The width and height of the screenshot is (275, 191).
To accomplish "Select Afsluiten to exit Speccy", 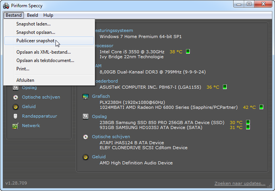I will (49, 80).
